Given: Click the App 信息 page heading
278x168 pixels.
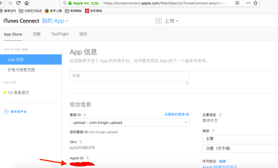Looking at the screenshot, I should coord(83,52).
